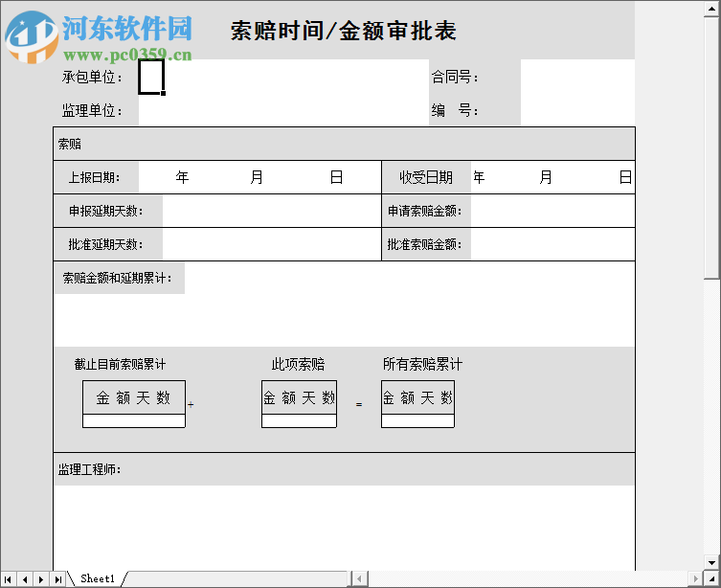Click 月 in the 上报日期 row
Image resolution: width=721 pixels, height=588 pixels.
click(x=257, y=177)
